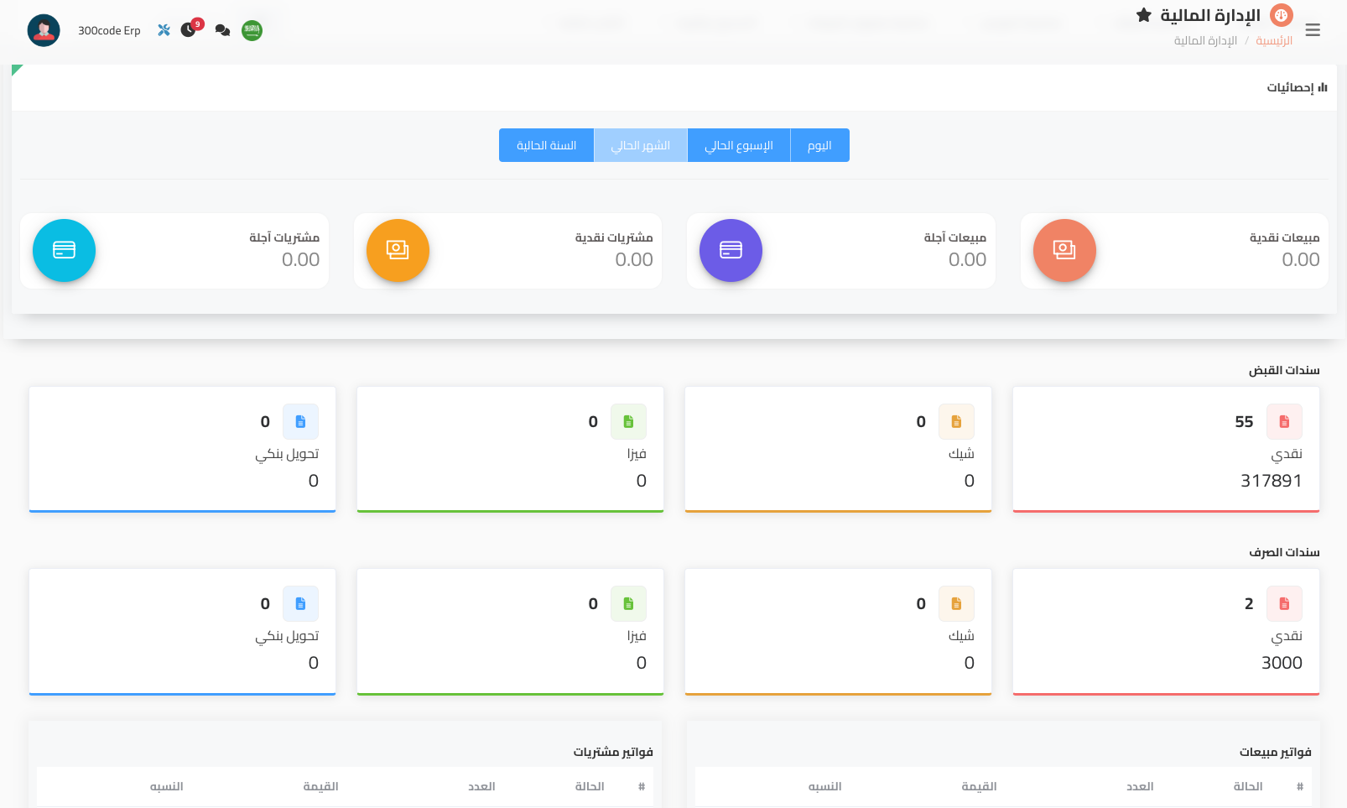Screen dimensions: 1347x808
Task: Click orange document icon in سندات القبض شيك card
Action: [956, 421]
